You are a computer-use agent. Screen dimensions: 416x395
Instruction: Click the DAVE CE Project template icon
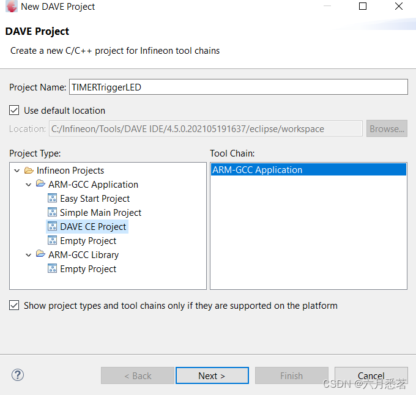click(52, 226)
